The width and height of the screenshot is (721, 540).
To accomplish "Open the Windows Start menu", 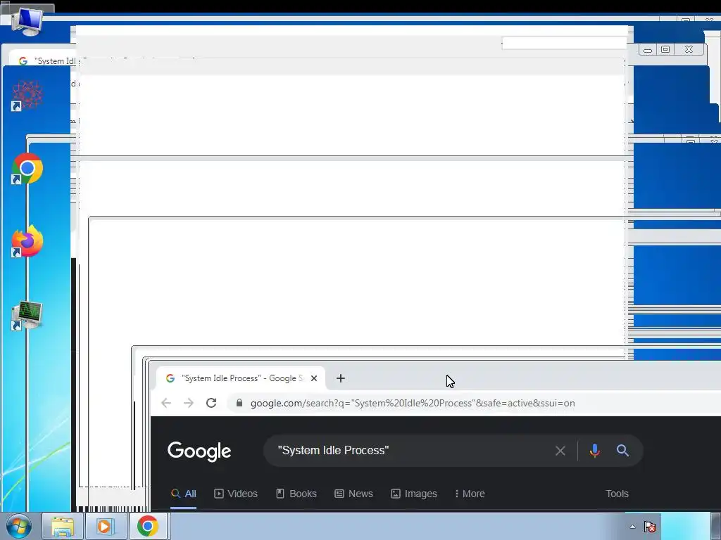I will pyautogui.click(x=19, y=526).
